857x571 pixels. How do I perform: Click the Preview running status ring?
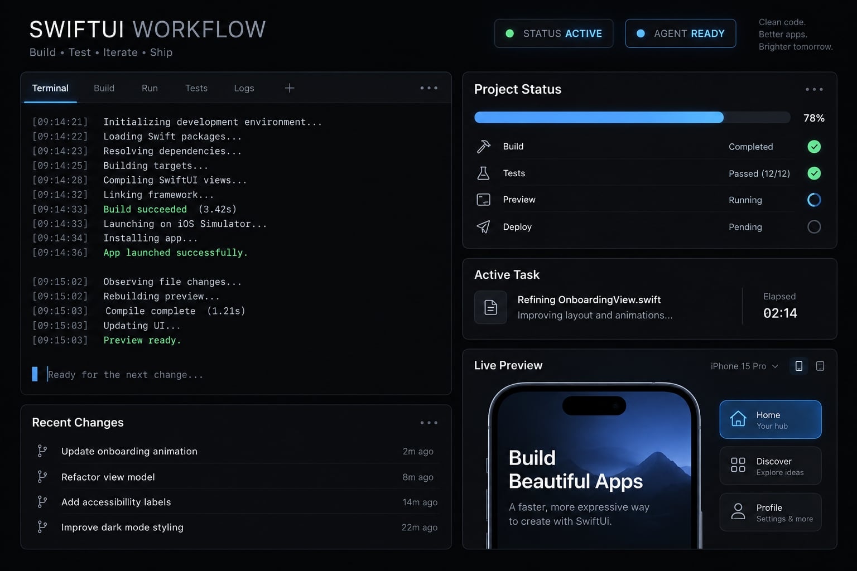tap(814, 200)
